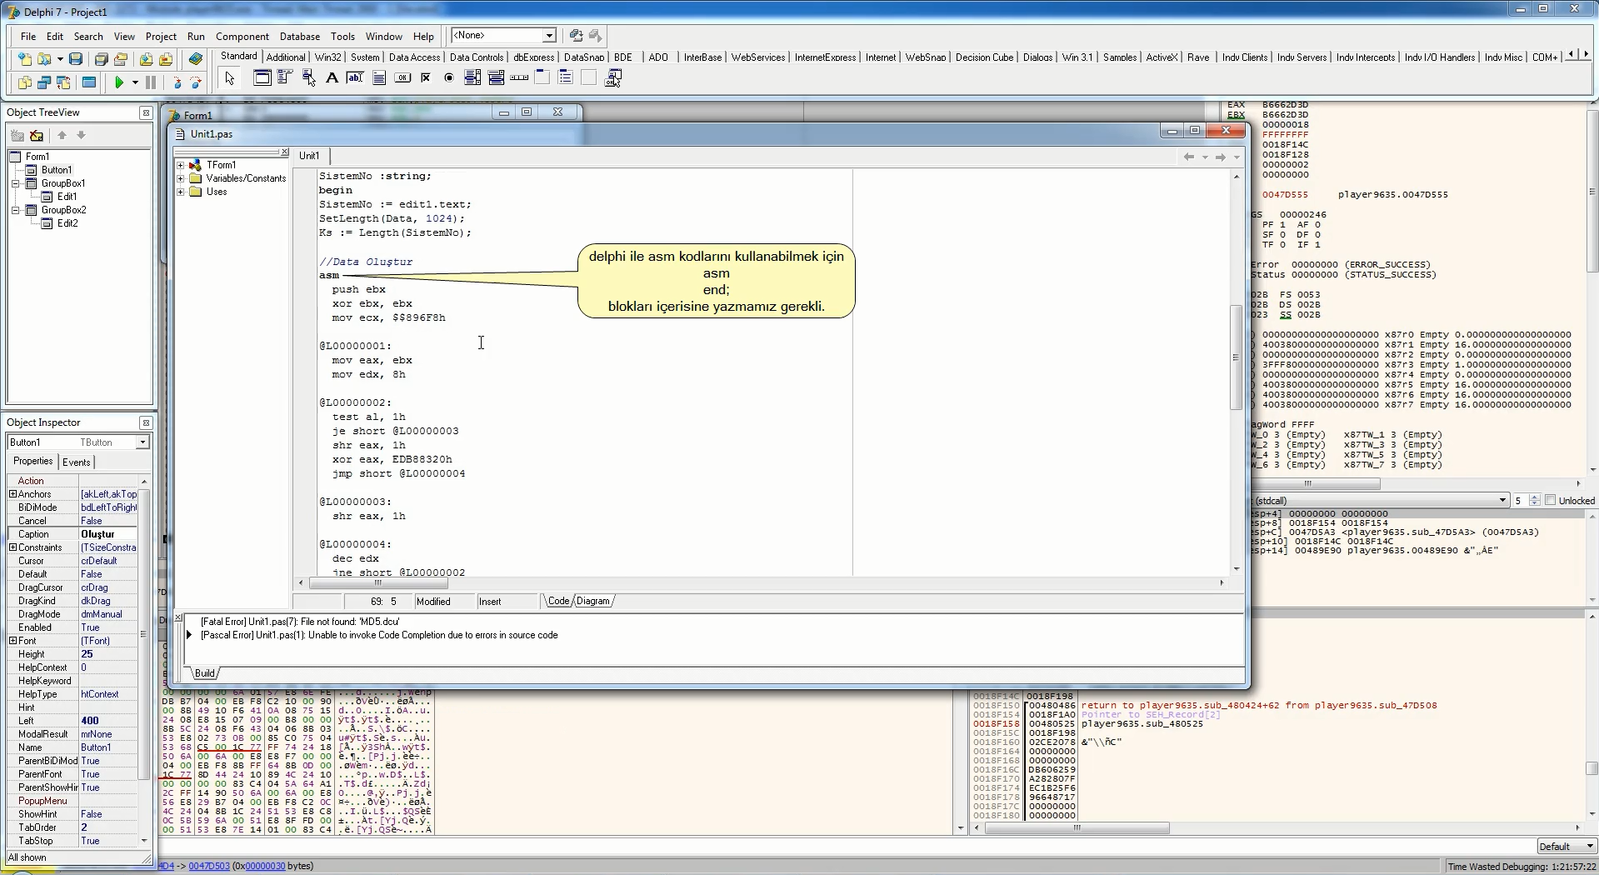Image resolution: width=1599 pixels, height=875 pixels.
Task: Open the Tools menu
Action: 342,37
